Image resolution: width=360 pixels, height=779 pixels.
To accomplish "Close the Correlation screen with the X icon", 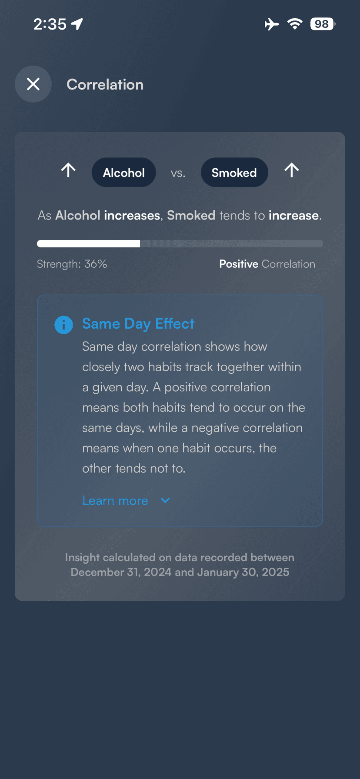I will [33, 84].
